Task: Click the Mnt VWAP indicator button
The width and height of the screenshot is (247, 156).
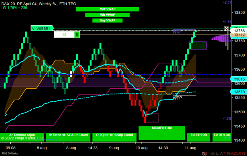Action: click(107, 9)
